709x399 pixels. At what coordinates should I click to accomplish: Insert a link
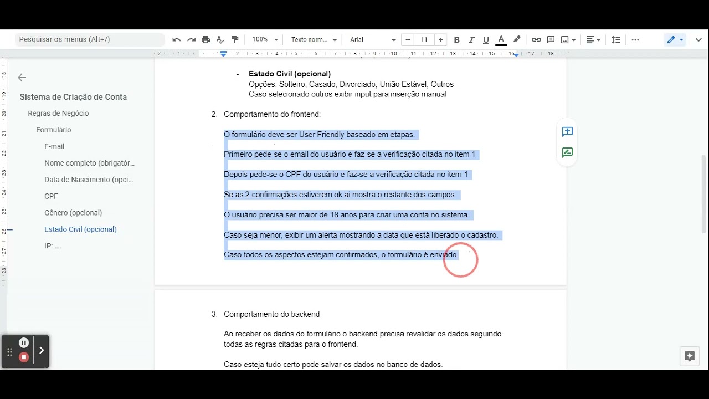[536, 39]
